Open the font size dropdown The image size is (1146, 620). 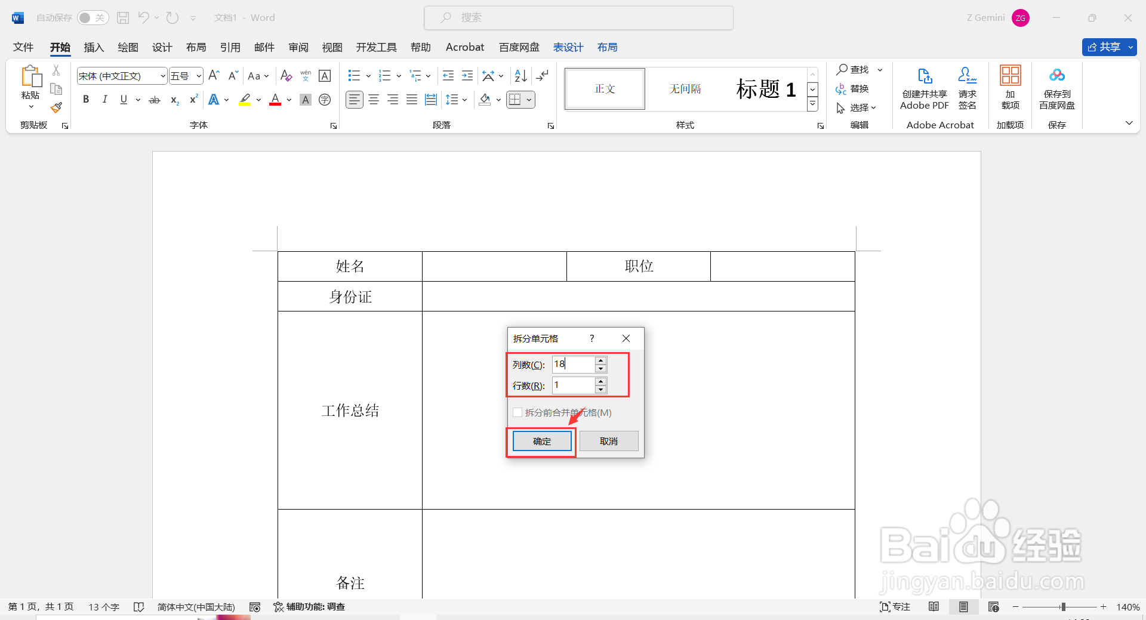coord(199,76)
